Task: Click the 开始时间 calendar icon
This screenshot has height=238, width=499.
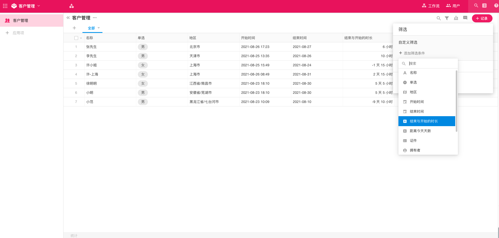Action: (405, 102)
